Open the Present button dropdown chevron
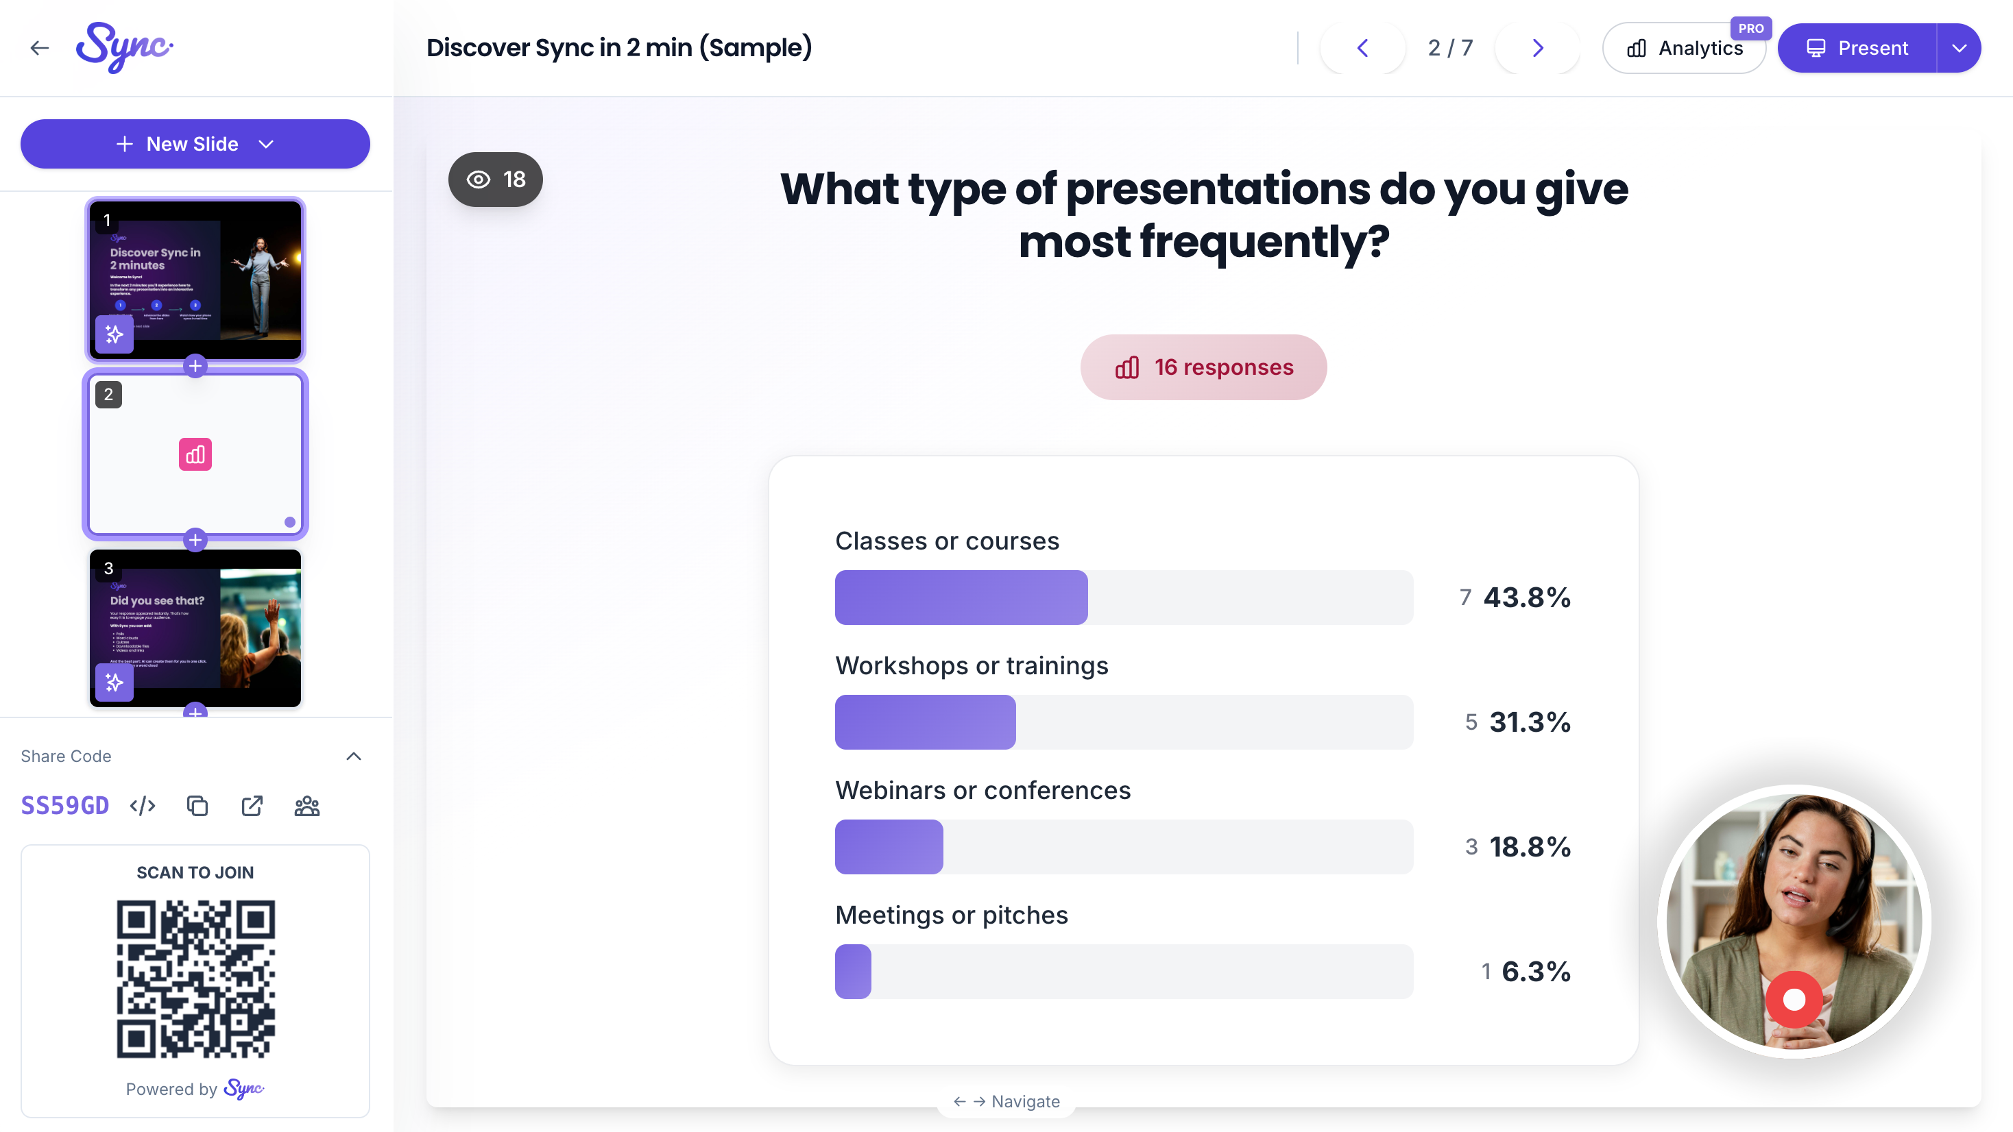Screen dimensions: 2013x1132 tap(1960, 48)
